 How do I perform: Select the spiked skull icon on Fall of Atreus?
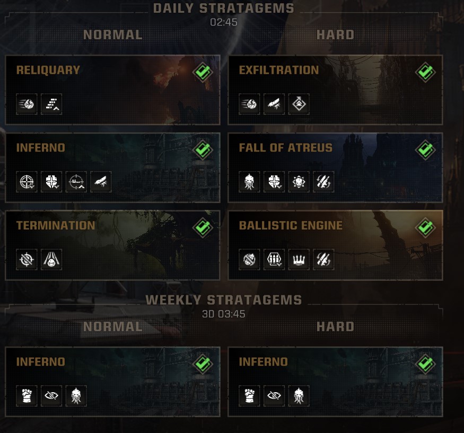(299, 182)
